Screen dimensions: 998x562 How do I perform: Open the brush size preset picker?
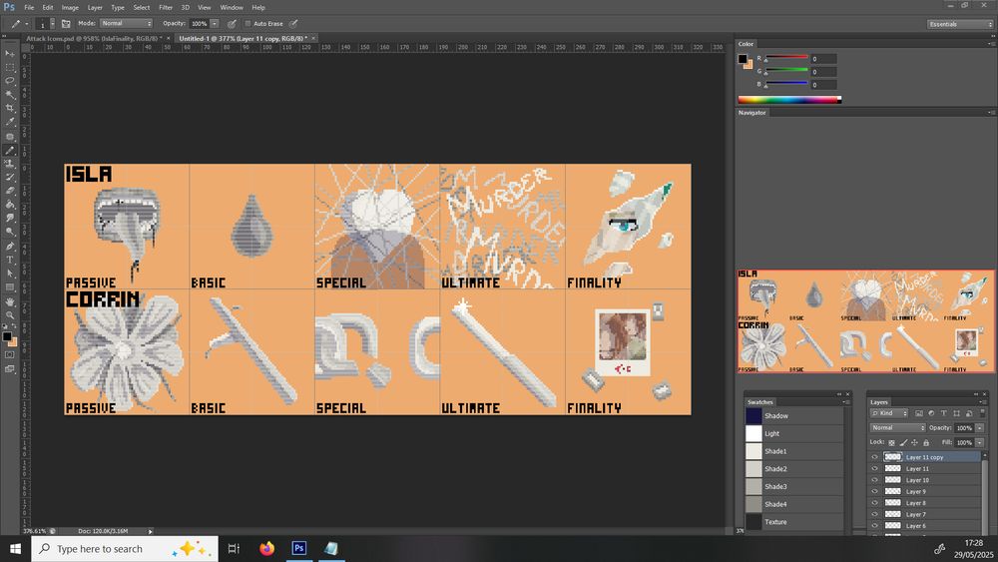click(52, 24)
